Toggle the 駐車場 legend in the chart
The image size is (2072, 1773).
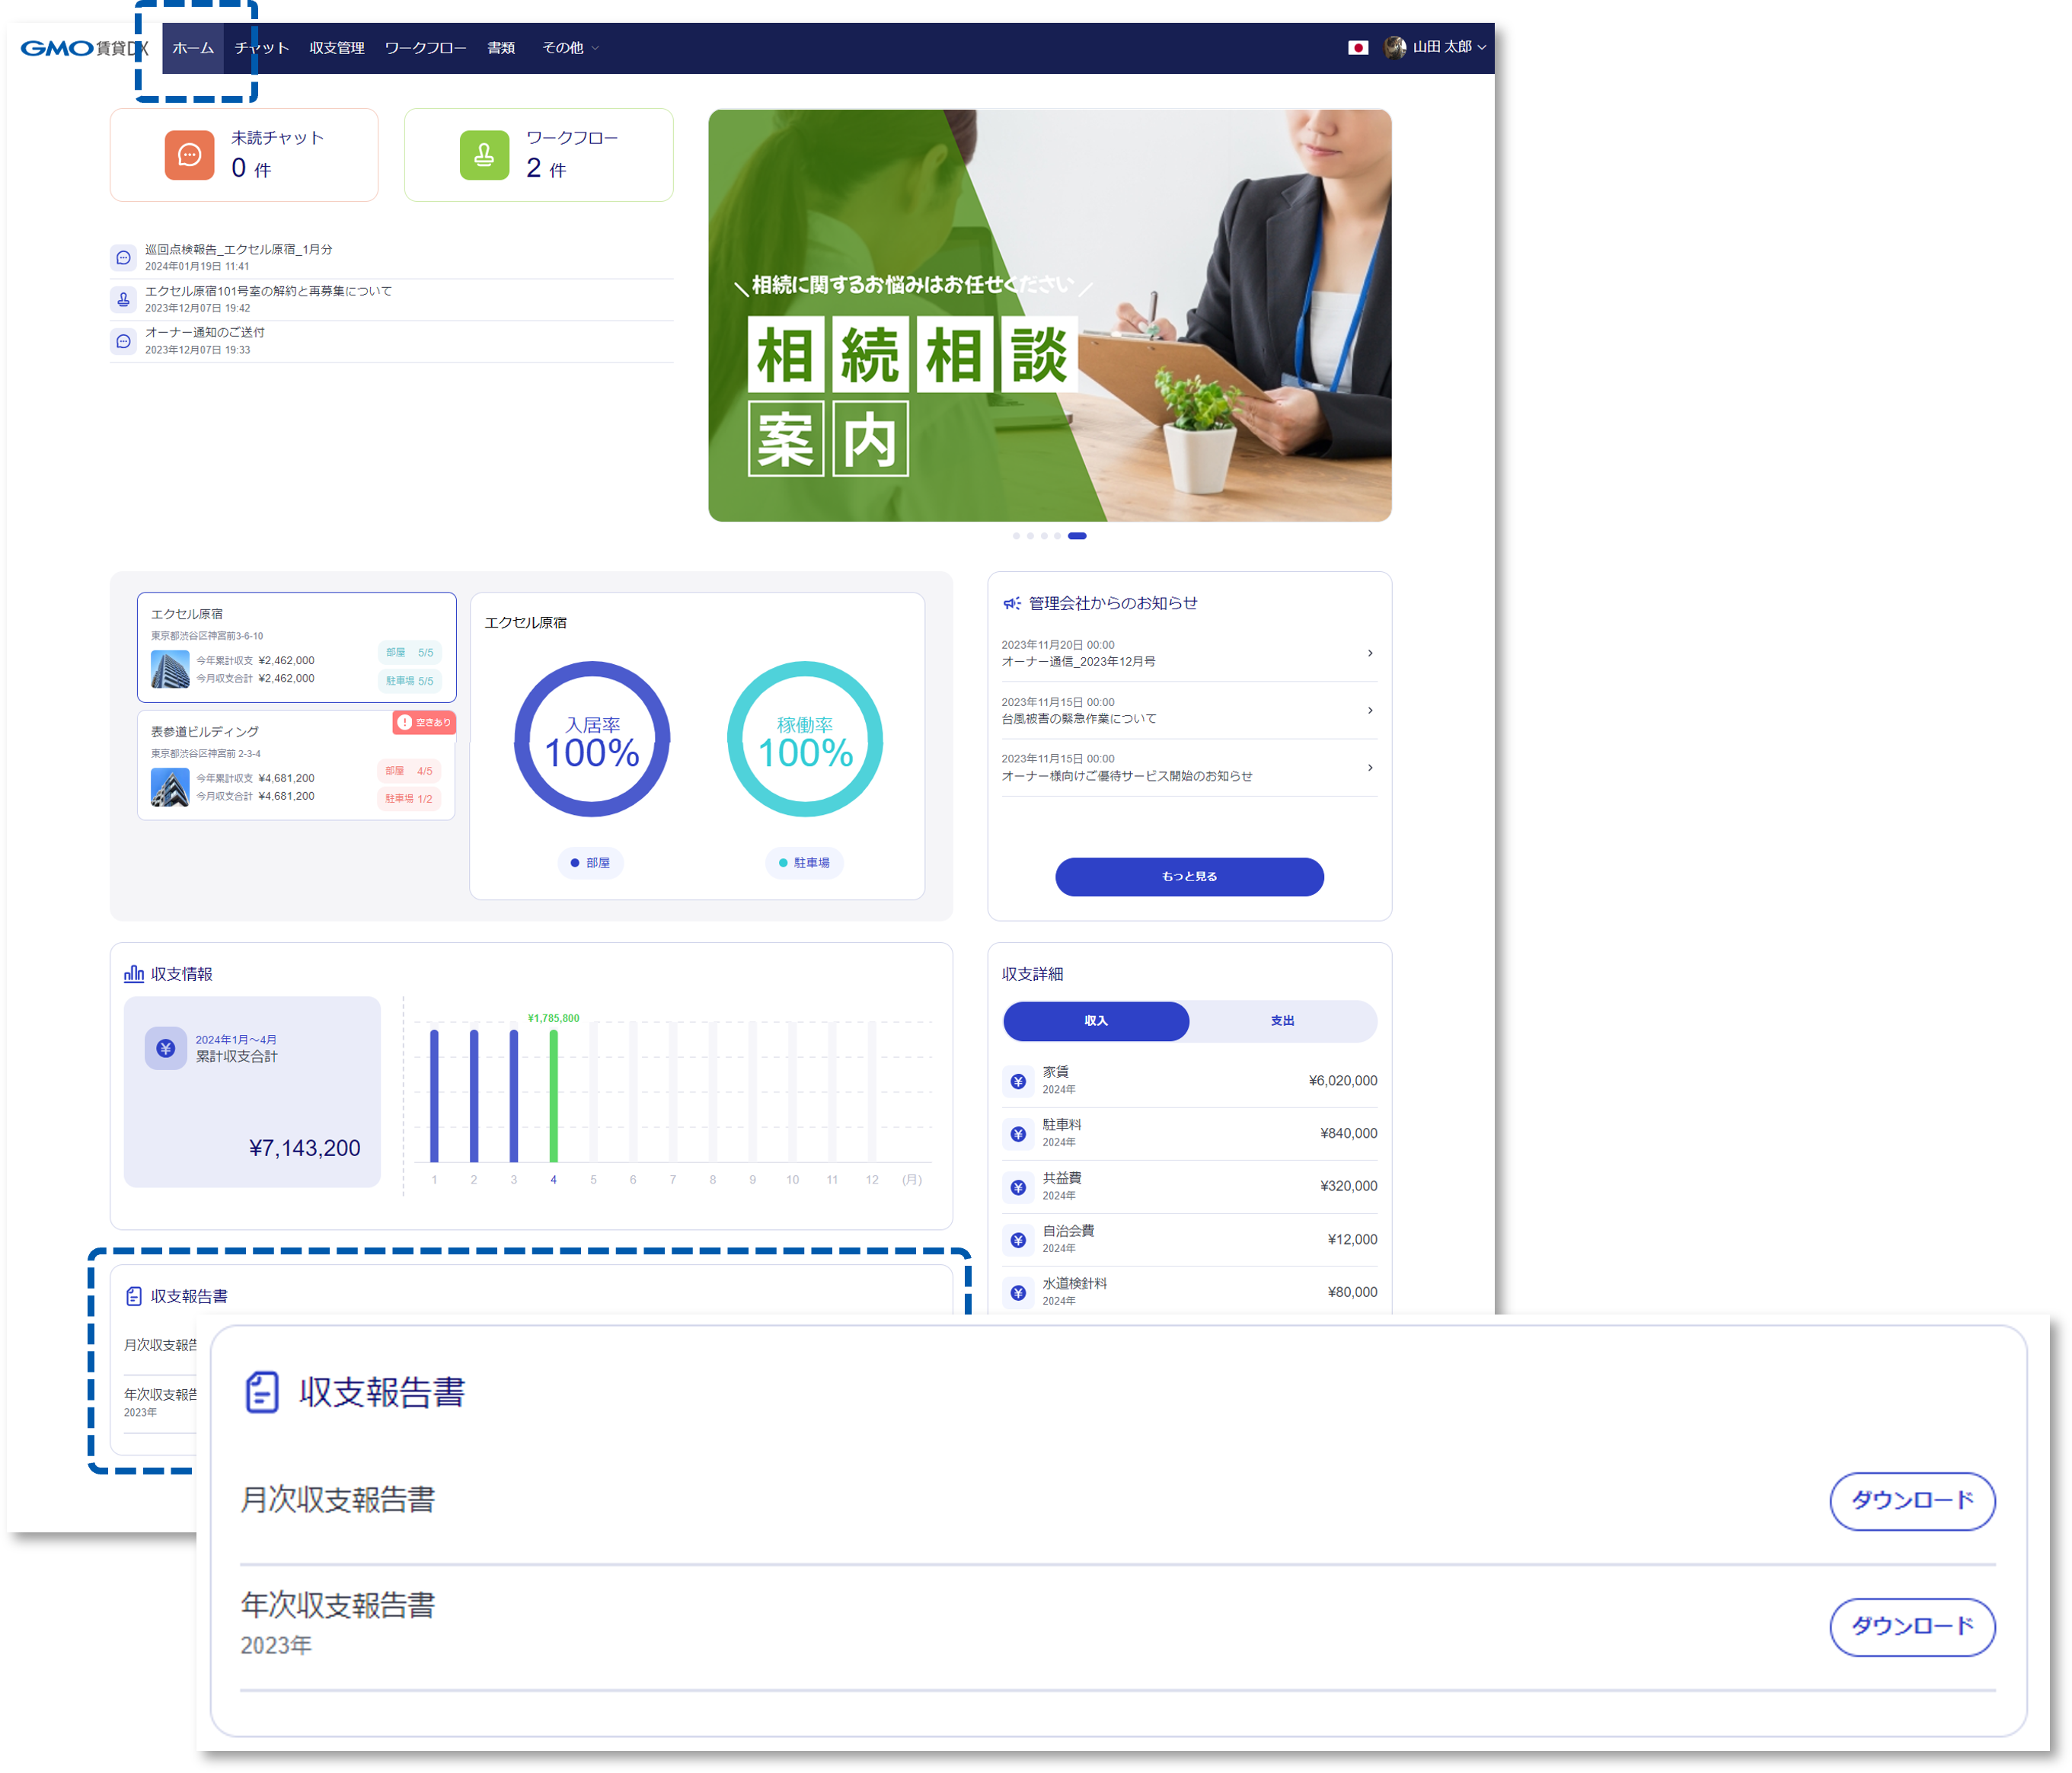(804, 862)
